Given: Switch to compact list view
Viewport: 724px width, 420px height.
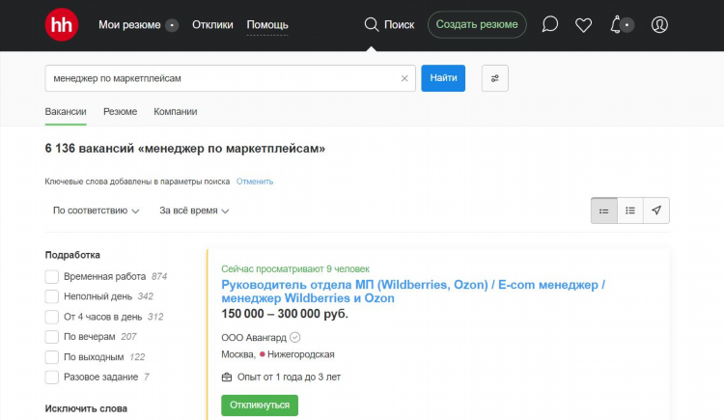Looking at the screenshot, I should [630, 210].
